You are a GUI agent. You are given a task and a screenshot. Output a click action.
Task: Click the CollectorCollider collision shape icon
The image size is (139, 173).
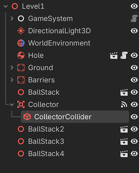coord(27,117)
